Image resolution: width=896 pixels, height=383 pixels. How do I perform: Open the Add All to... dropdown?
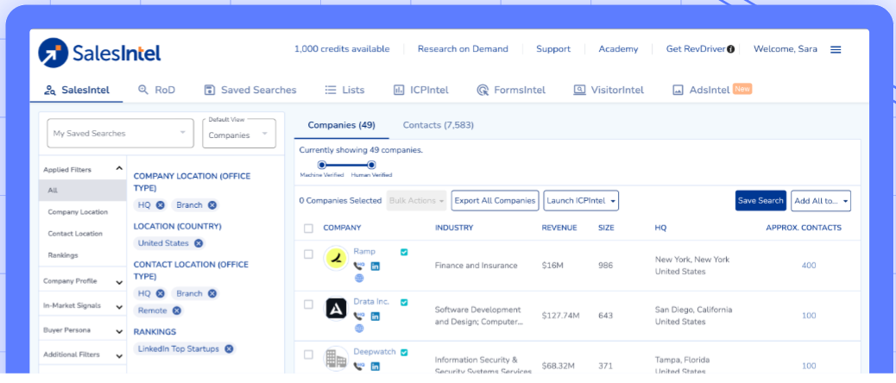tap(821, 201)
